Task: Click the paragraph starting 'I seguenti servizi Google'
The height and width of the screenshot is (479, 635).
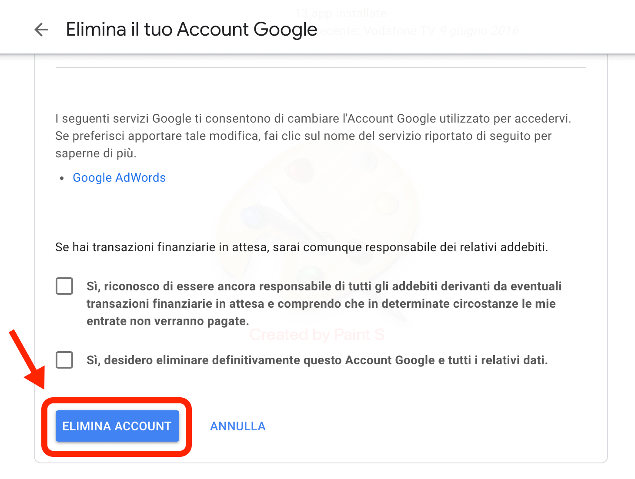Action: coord(313,136)
